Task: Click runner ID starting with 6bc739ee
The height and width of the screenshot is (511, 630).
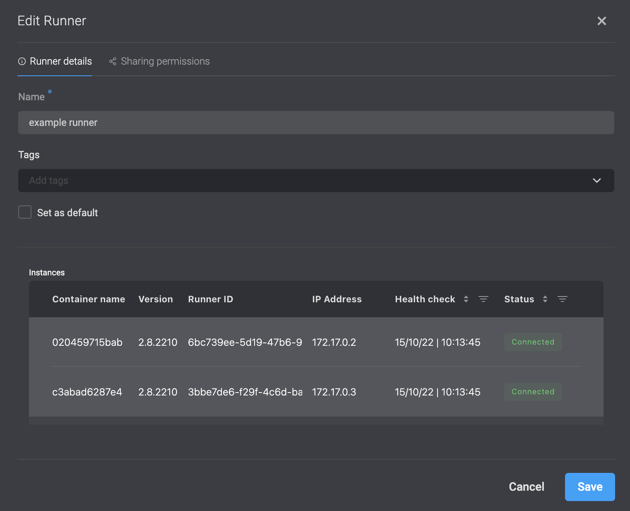Action: tap(245, 342)
